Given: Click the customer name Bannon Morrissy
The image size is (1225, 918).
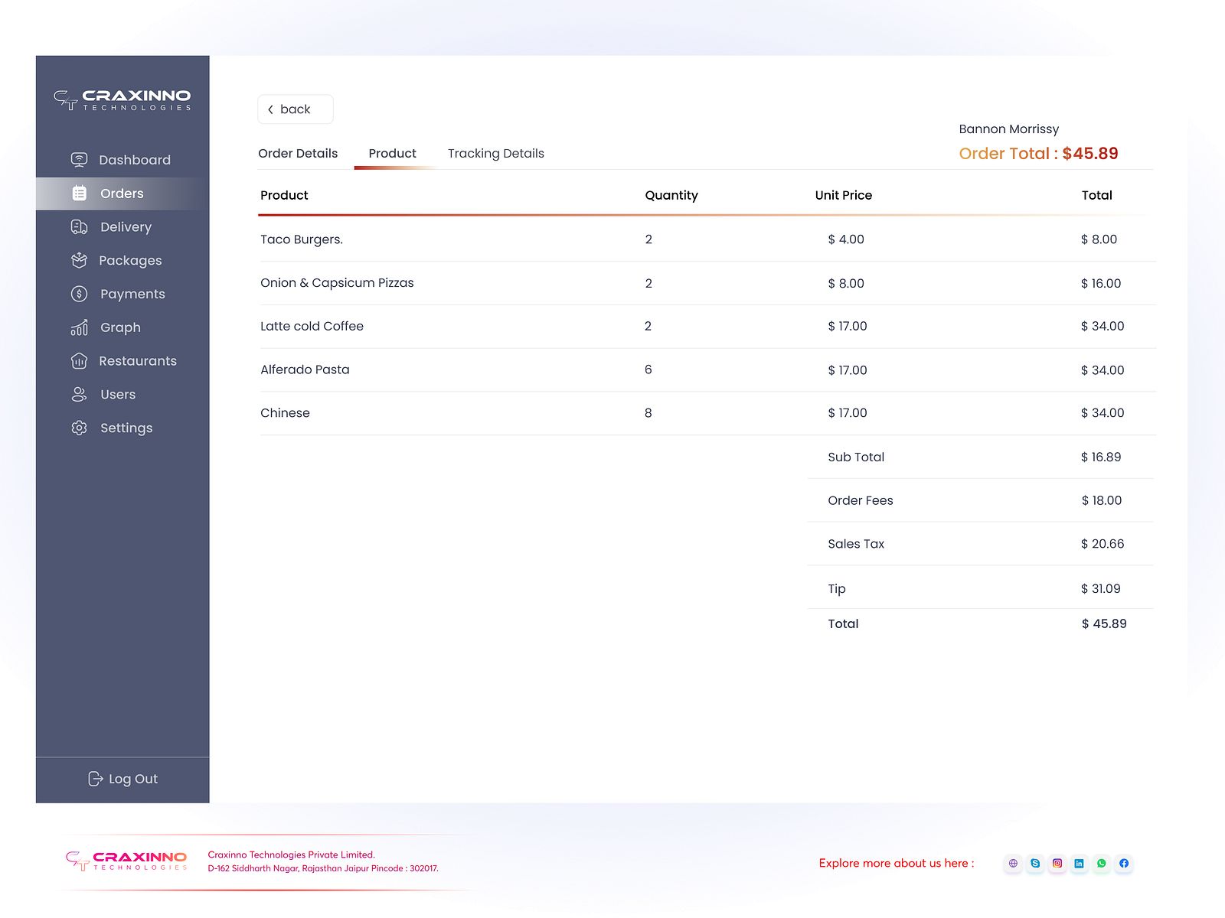Looking at the screenshot, I should (x=1009, y=129).
